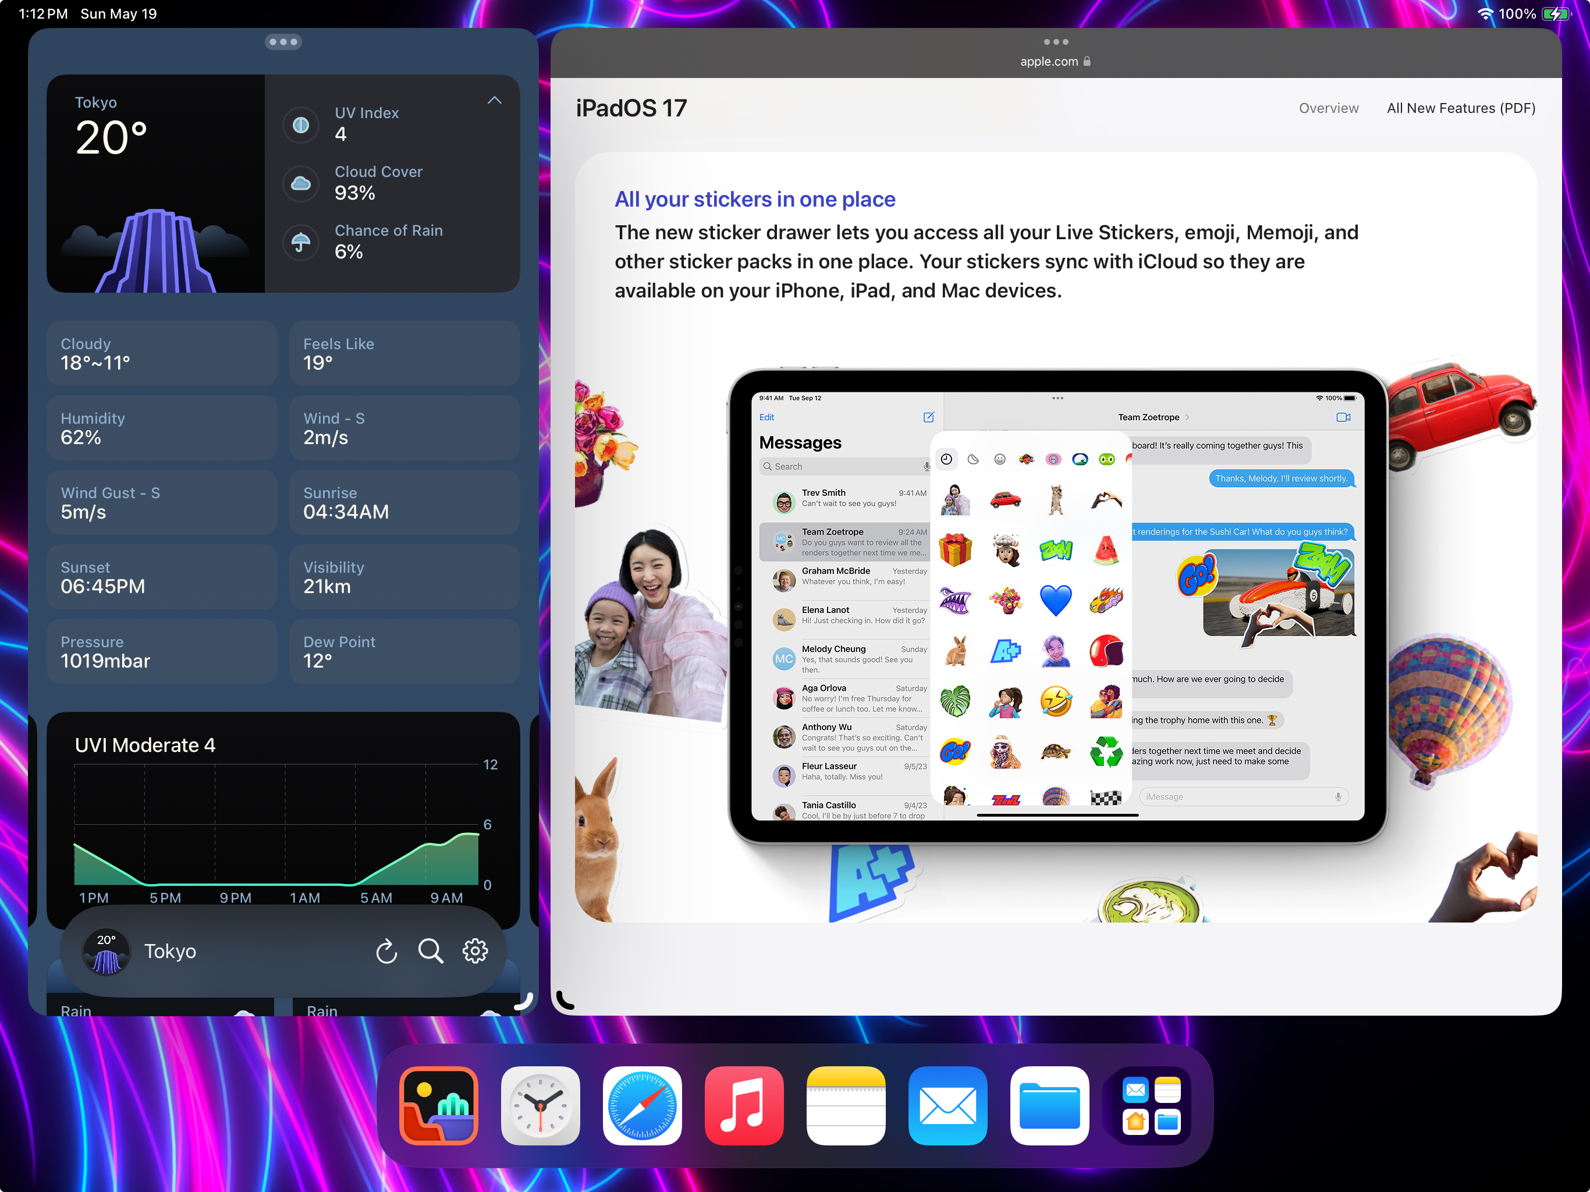Tap the Chance of Rain umbrella icon
This screenshot has height=1192, width=1590.
300,242
